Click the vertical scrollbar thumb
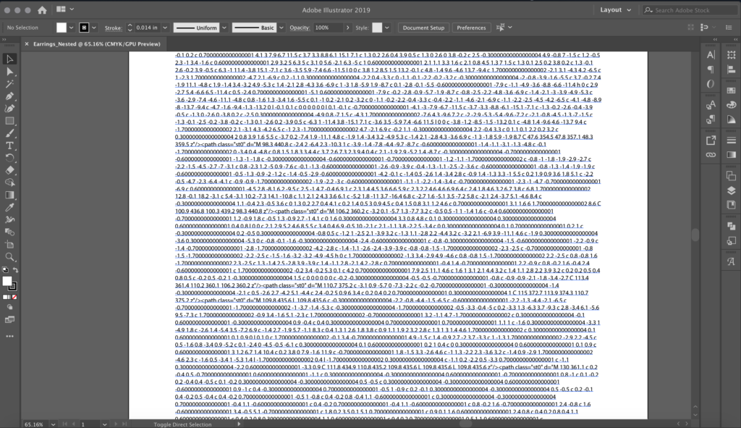Viewport: 741px width, 428px height. [695, 235]
